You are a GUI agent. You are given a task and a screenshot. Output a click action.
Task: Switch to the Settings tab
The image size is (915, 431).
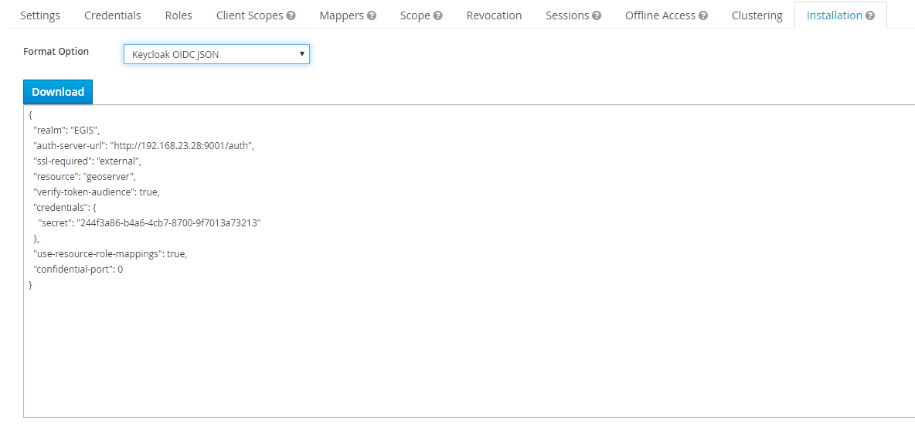[40, 15]
